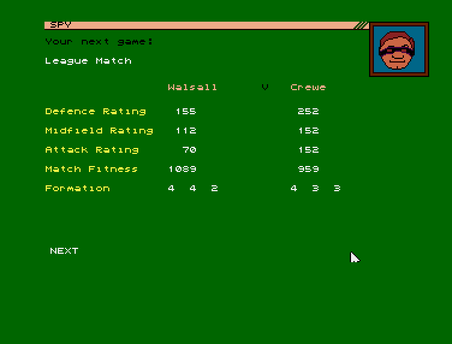The image size is (452, 344).
Task: Click the SPY title bar label
Action: (61, 25)
